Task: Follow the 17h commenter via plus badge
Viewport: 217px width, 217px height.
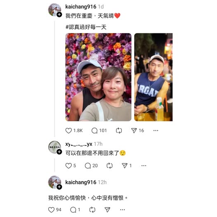Action: coord(59,152)
